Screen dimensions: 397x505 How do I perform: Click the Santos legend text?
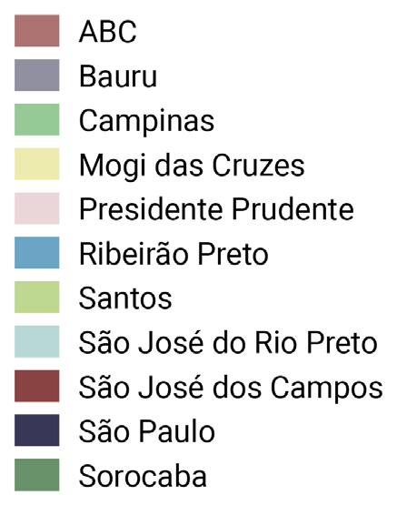pyautogui.click(x=125, y=298)
